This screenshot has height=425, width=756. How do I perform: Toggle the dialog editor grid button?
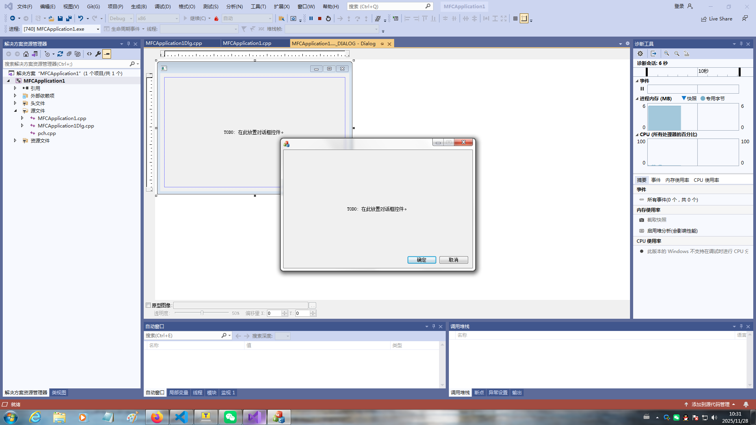(515, 18)
